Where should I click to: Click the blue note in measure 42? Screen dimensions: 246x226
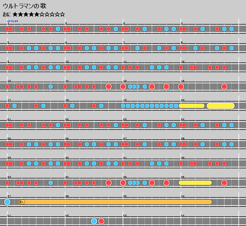point(94,221)
